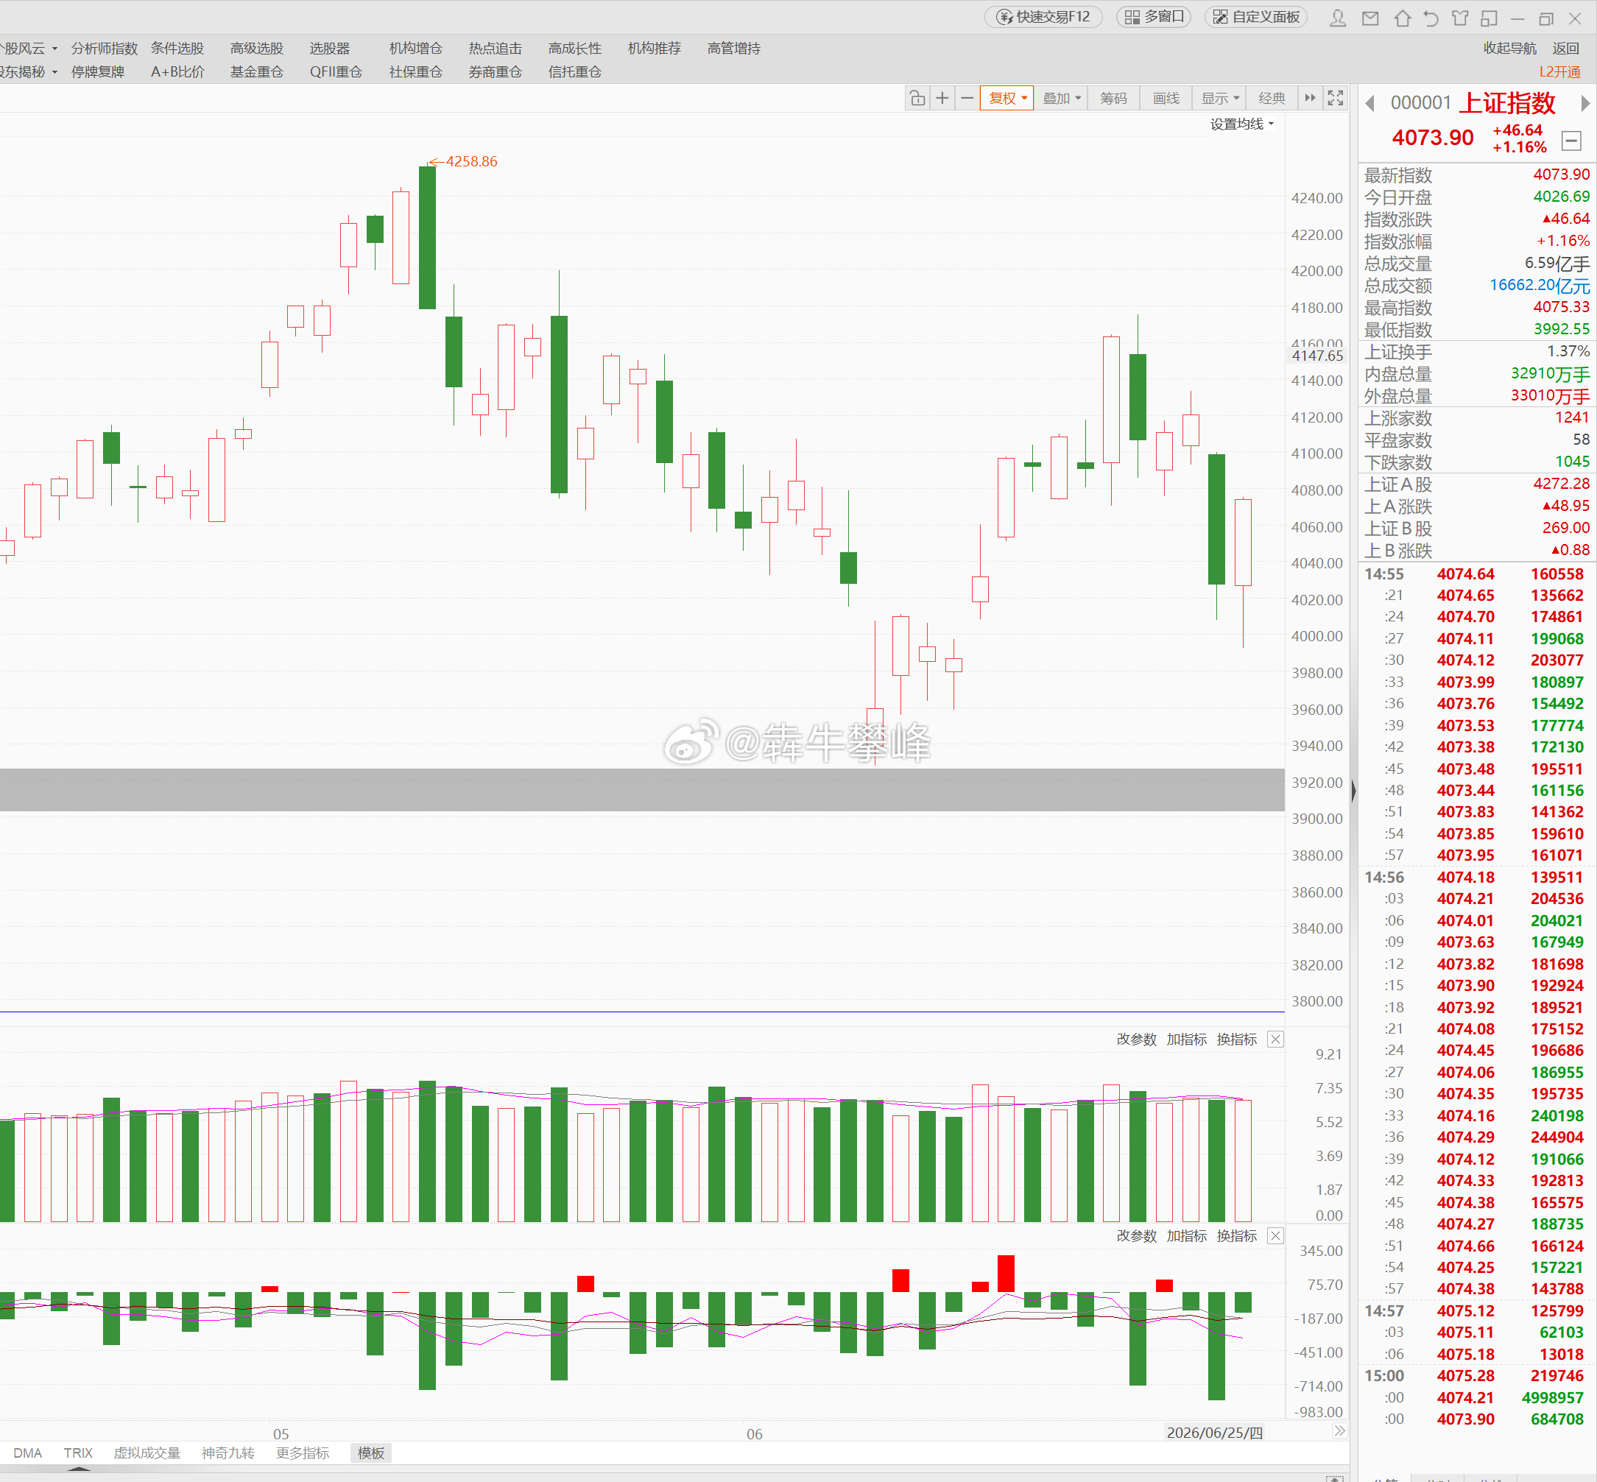
Task: Select the TRIX indicator tab
Action: 78,1453
